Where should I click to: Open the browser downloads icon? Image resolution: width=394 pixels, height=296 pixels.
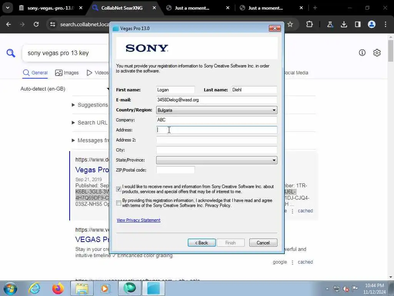[x=344, y=24]
